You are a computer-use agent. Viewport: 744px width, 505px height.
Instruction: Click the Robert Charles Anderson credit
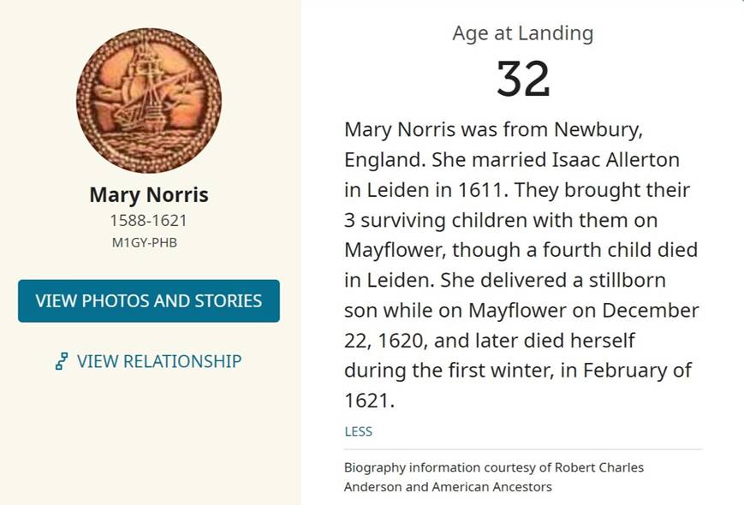pos(586,468)
